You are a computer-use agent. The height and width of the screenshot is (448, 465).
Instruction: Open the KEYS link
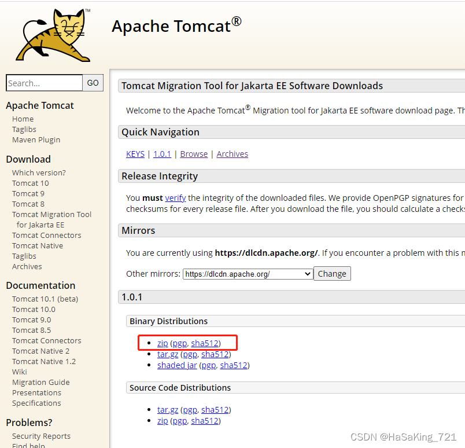click(135, 153)
